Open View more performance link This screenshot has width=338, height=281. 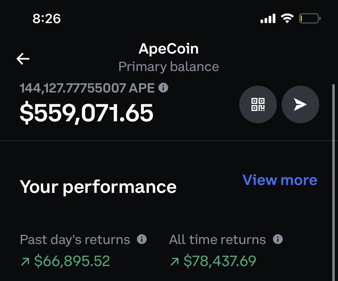[280, 180]
